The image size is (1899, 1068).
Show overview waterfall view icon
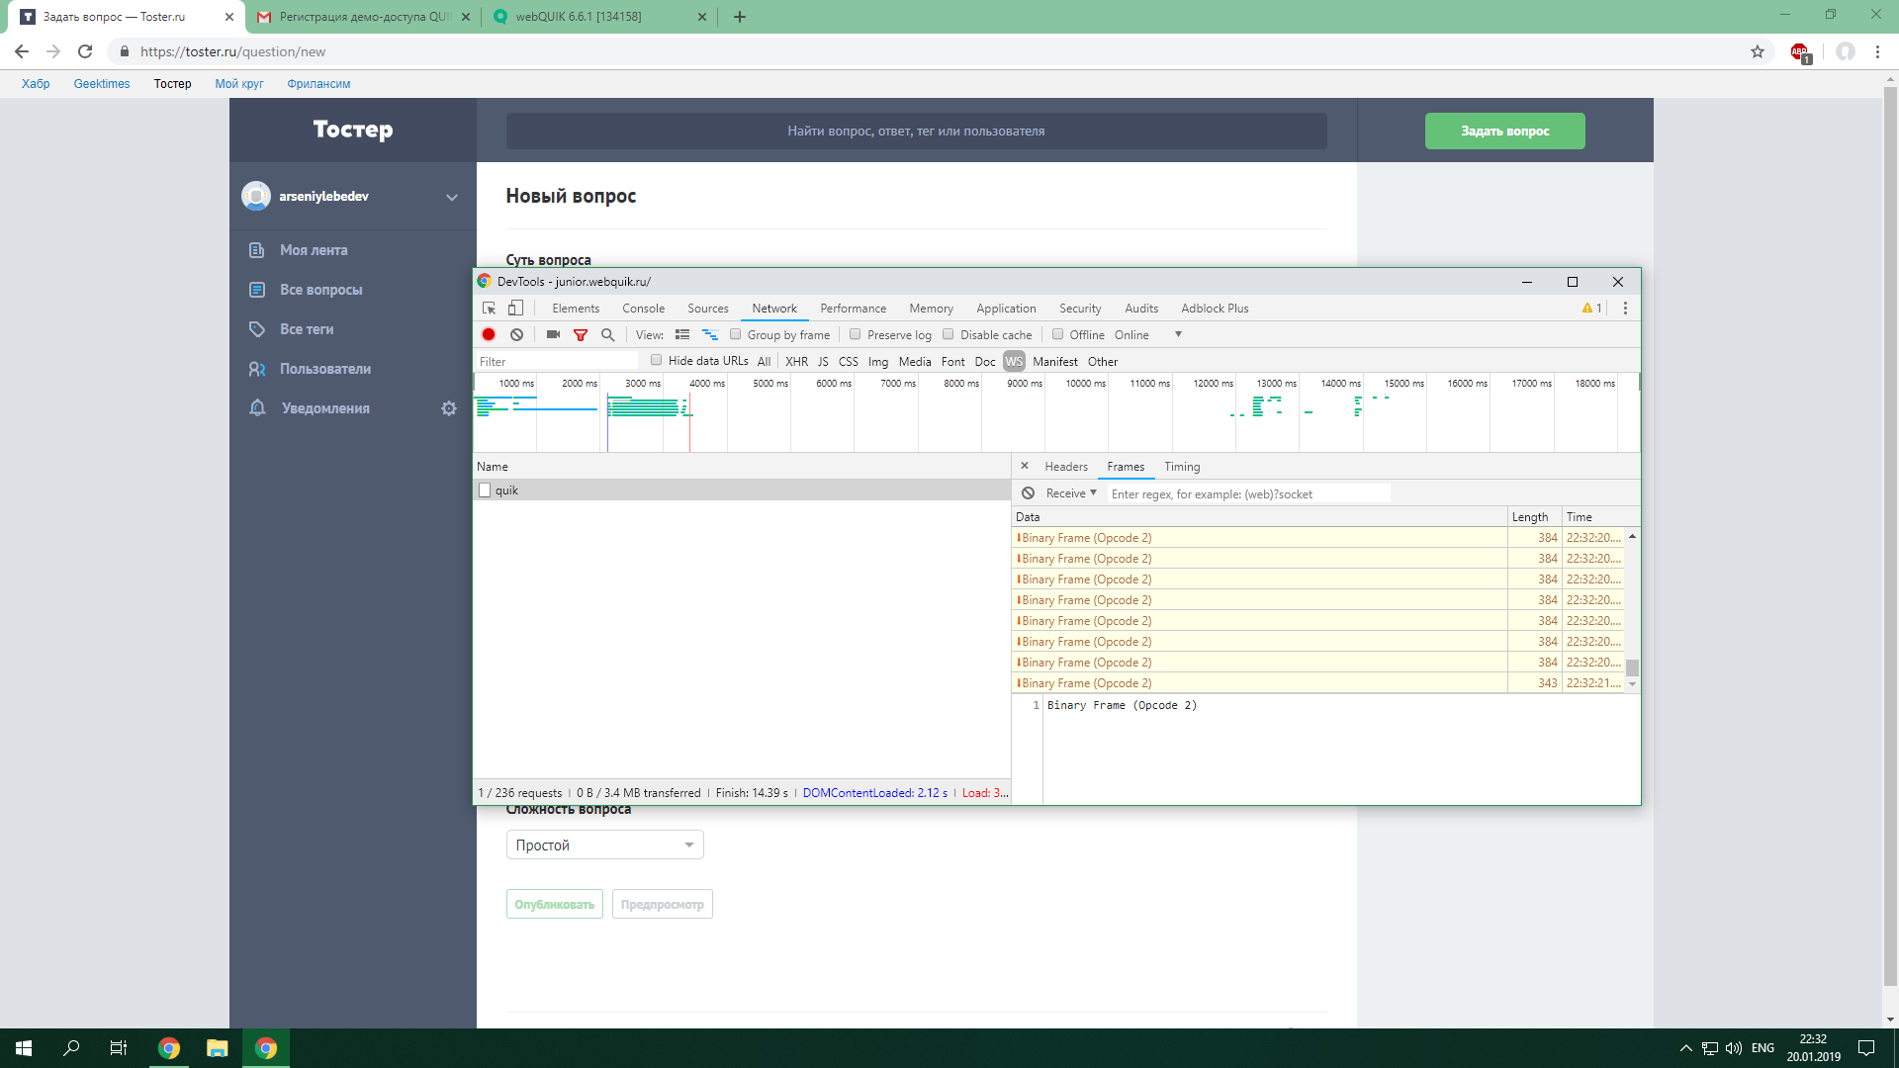(x=710, y=335)
